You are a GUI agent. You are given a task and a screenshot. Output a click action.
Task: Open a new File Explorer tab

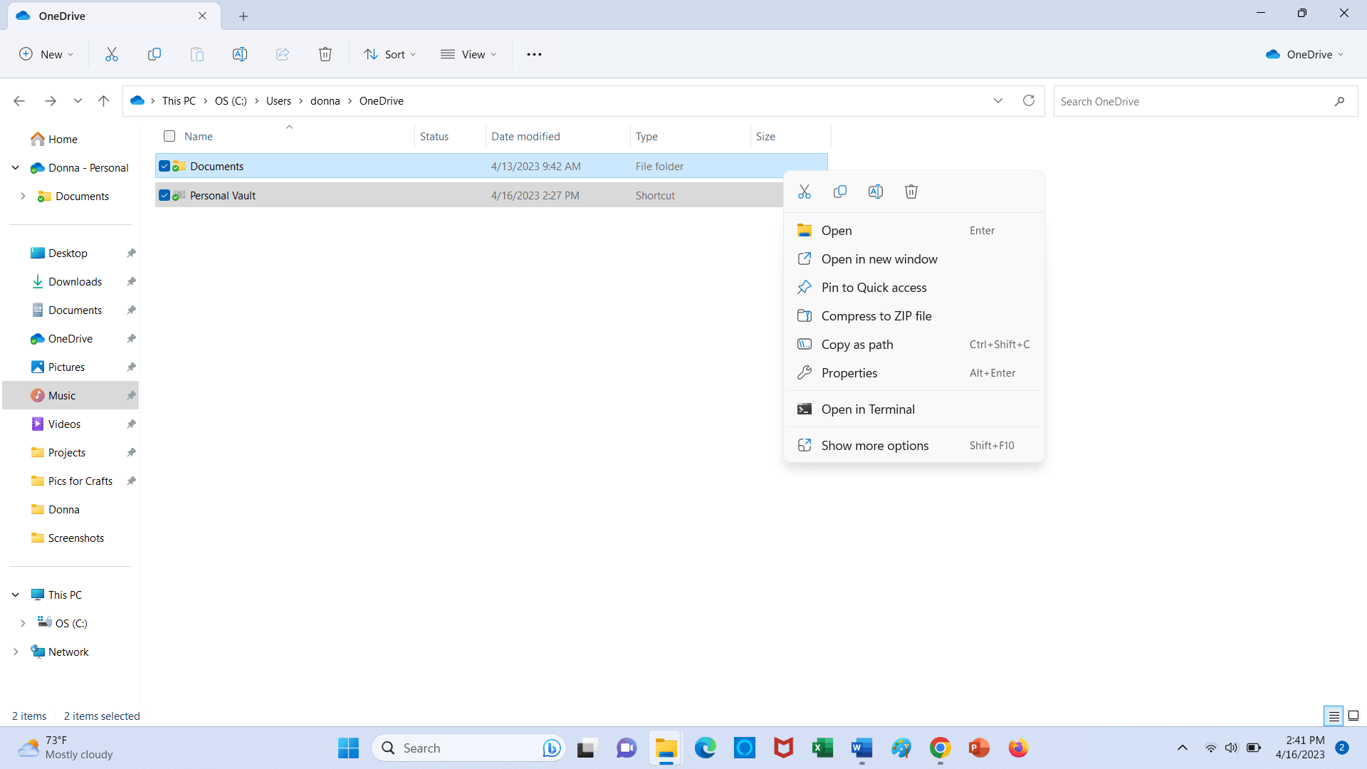tap(243, 16)
